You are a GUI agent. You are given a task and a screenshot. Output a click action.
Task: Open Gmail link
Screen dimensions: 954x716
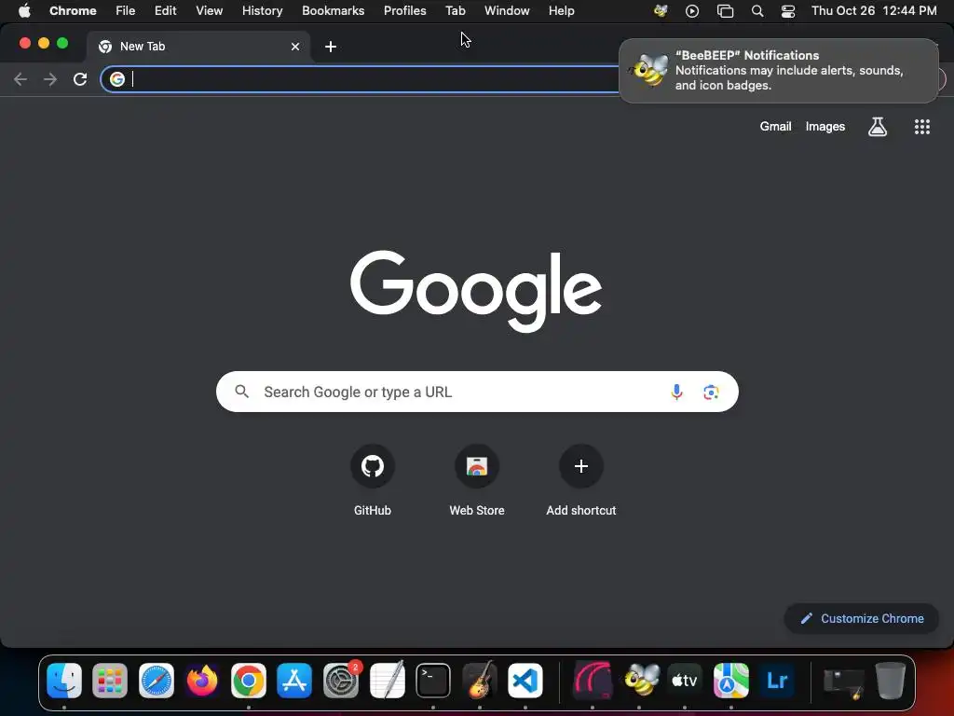coord(775,127)
